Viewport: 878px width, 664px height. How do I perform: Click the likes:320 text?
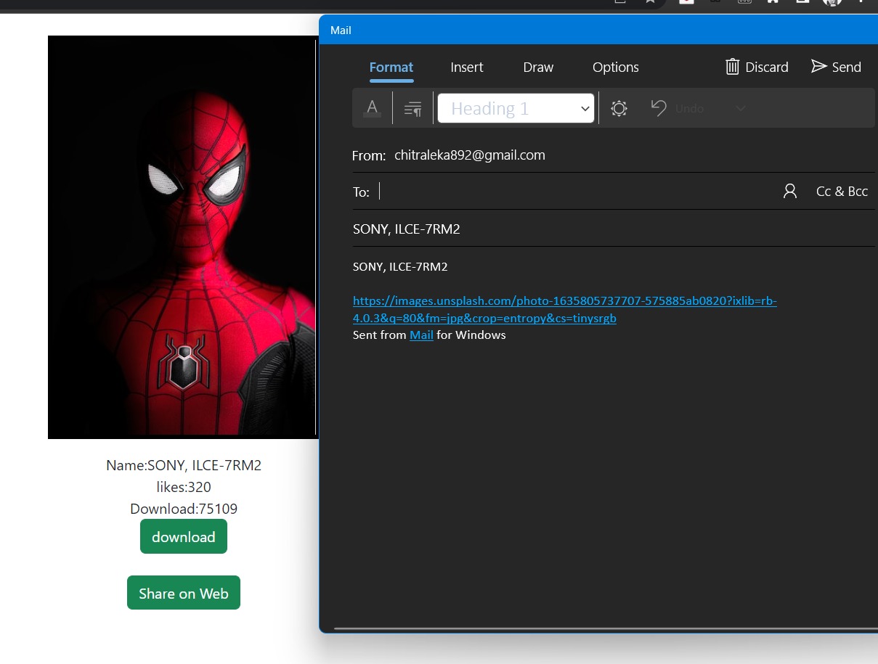coord(184,487)
